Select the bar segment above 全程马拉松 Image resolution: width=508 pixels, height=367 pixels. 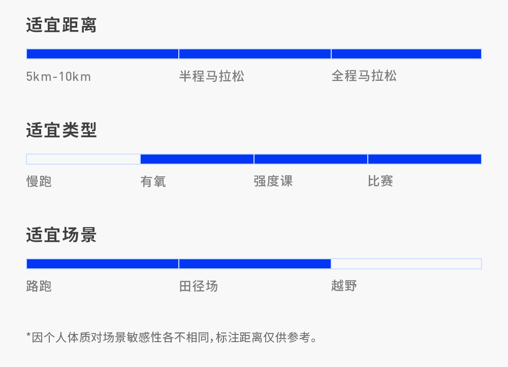click(406, 54)
